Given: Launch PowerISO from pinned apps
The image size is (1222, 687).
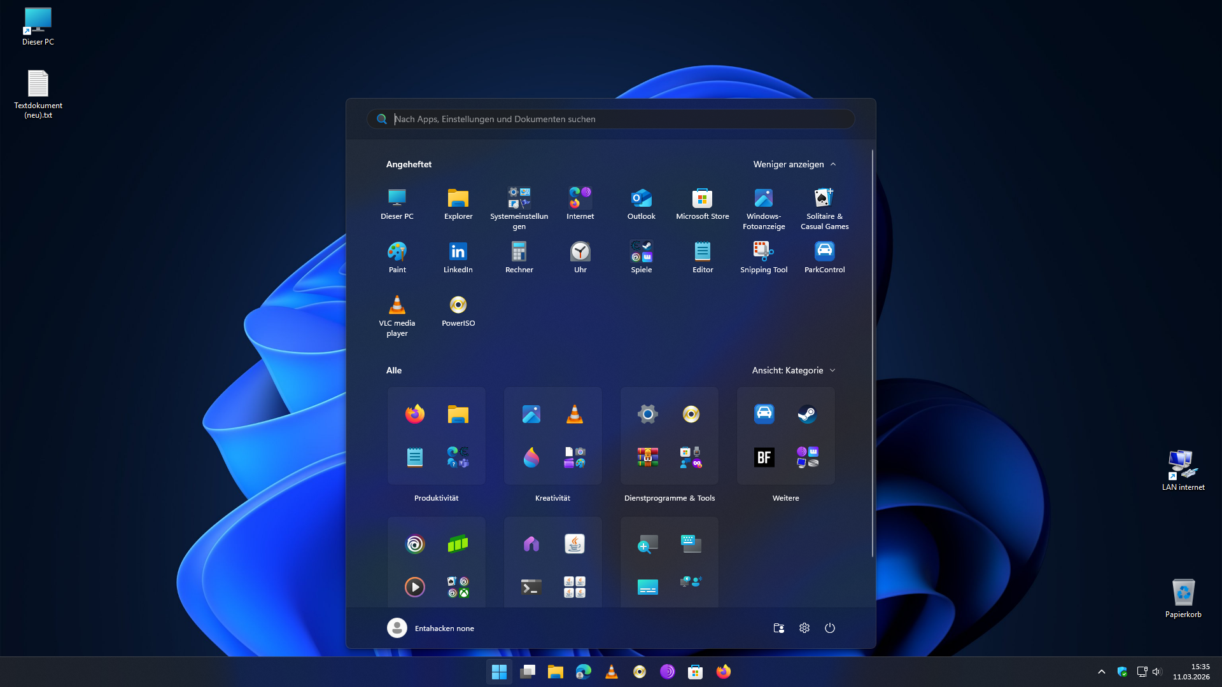Looking at the screenshot, I should click(x=458, y=311).
